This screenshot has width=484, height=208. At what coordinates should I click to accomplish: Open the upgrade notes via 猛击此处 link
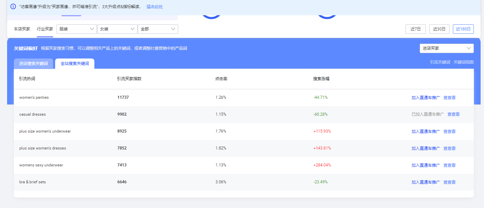coord(154,6)
